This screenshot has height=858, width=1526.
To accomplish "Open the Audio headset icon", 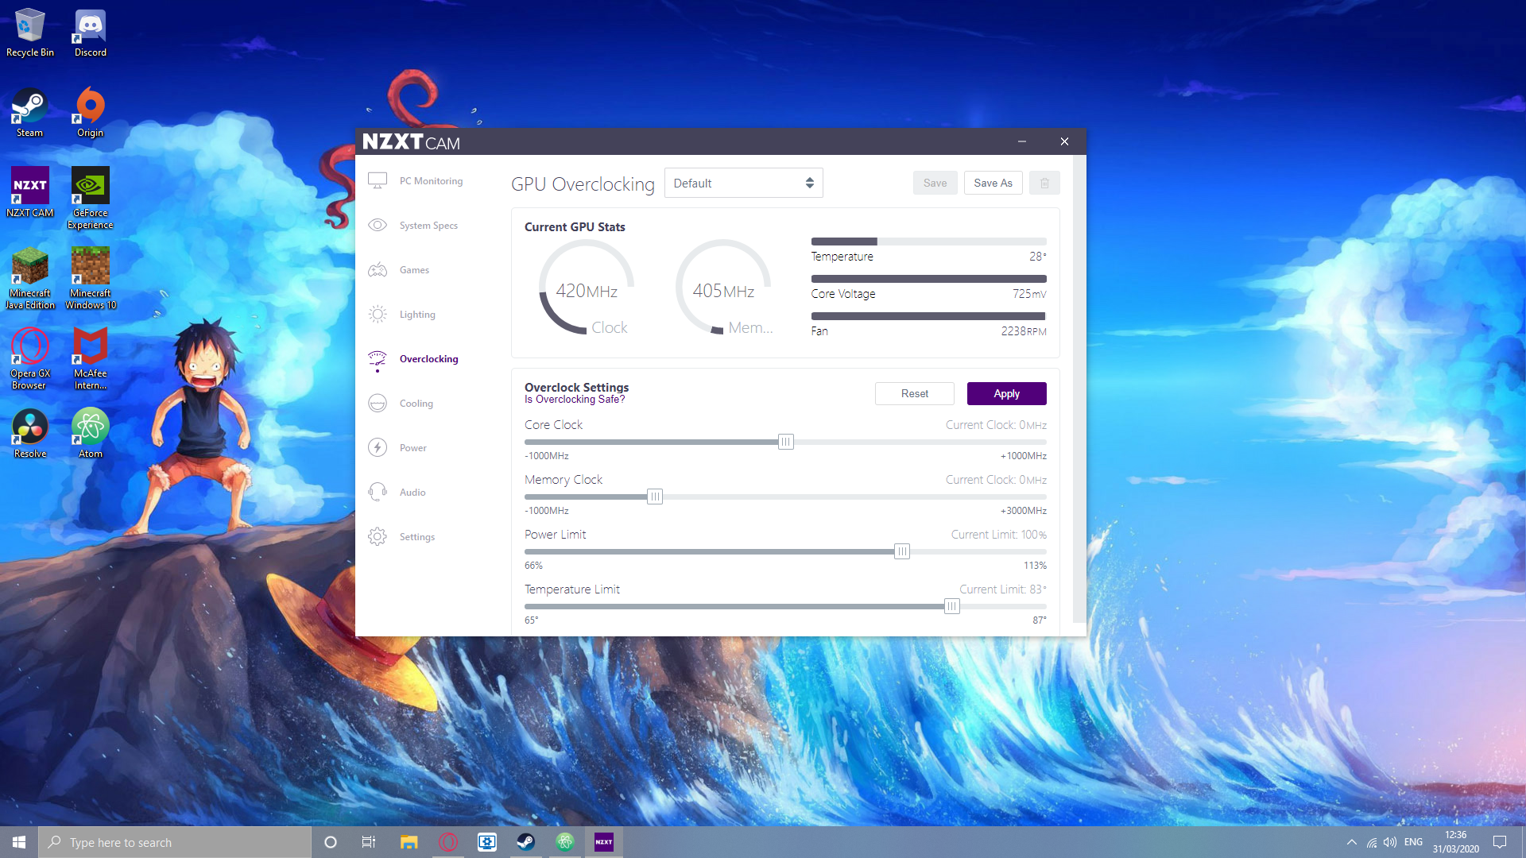I will tap(378, 493).
